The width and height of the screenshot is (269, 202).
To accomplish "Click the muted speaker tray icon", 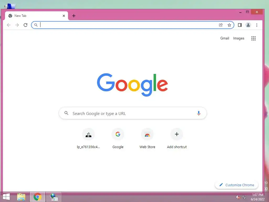I will [x=238, y=197].
